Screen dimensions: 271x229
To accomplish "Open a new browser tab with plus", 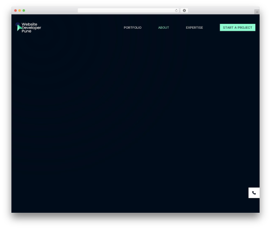I will [257, 12].
